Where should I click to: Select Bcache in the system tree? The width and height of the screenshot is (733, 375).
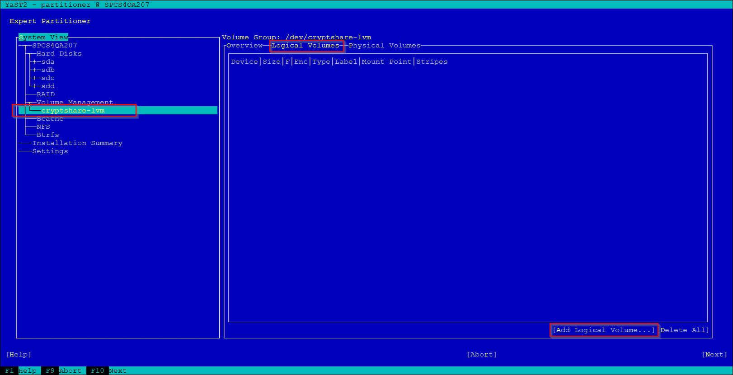coord(50,119)
